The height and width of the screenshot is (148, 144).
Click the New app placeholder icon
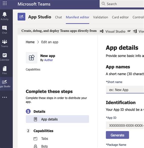click(x=32, y=58)
